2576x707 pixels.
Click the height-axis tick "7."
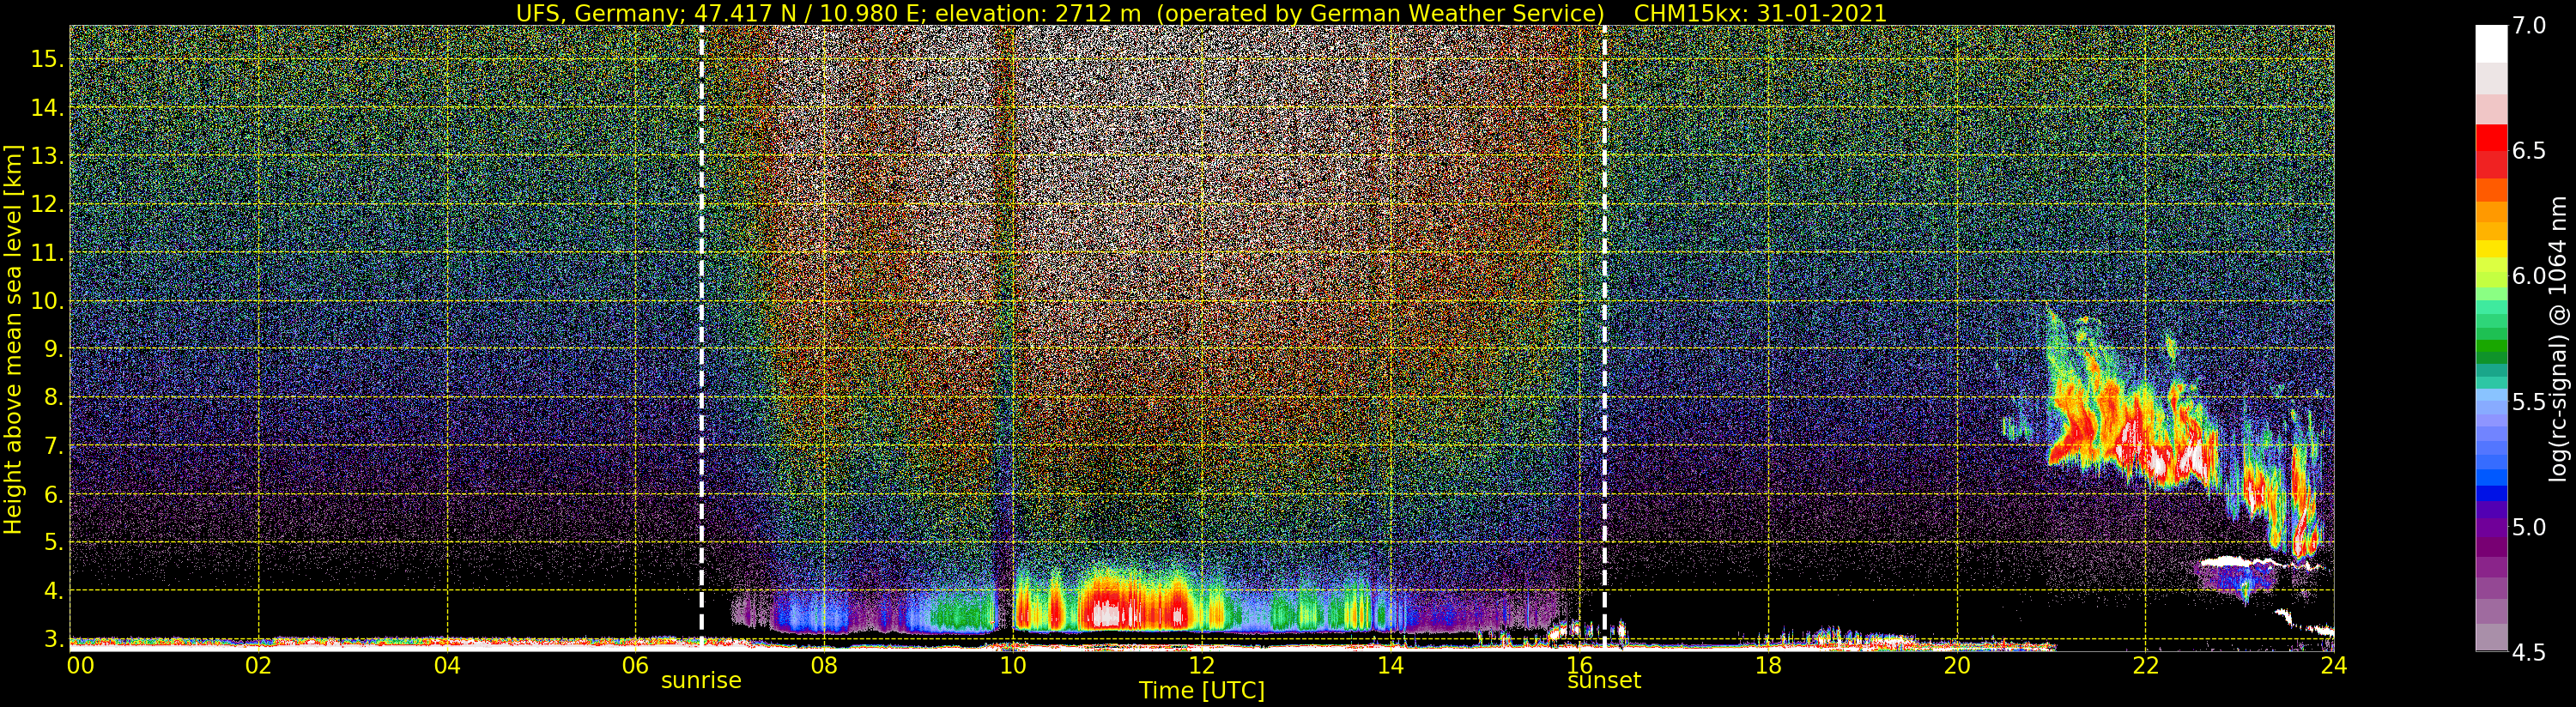[x=52, y=446]
